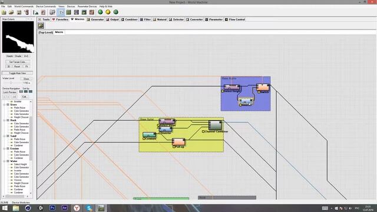
Task: Select the Switch node in blue group
Action: point(263,87)
